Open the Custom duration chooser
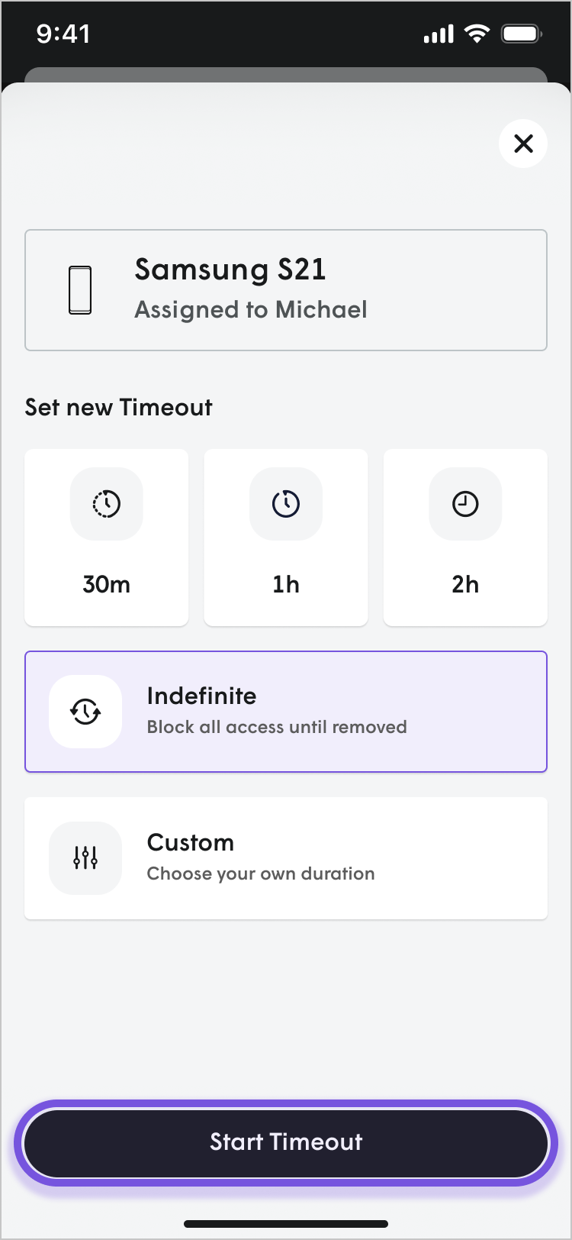Screen dimensions: 572x1240 click(285, 857)
